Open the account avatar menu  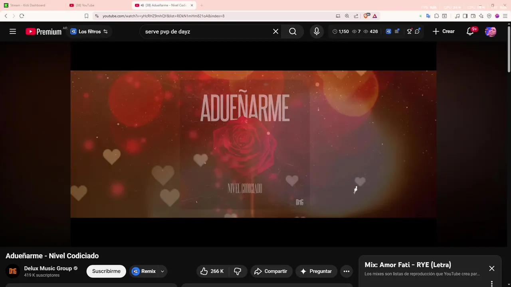coord(491,31)
